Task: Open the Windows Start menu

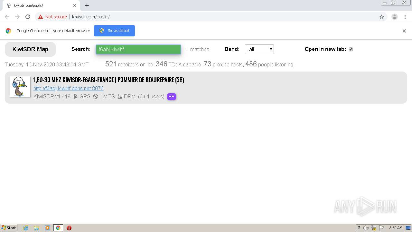Action: tap(9, 227)
